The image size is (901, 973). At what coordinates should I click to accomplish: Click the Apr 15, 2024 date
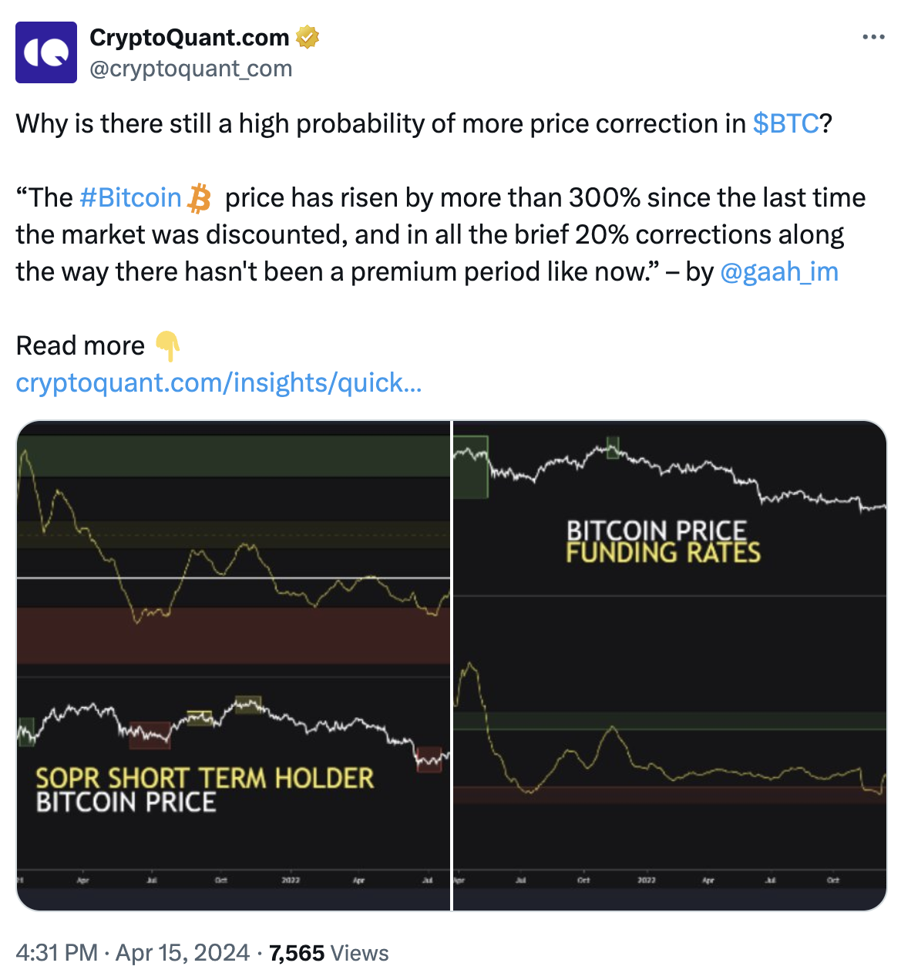183,953
